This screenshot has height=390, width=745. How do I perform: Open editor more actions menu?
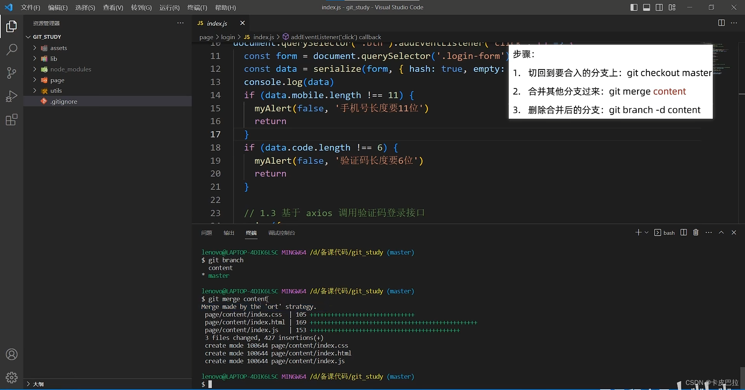(734, 23)
